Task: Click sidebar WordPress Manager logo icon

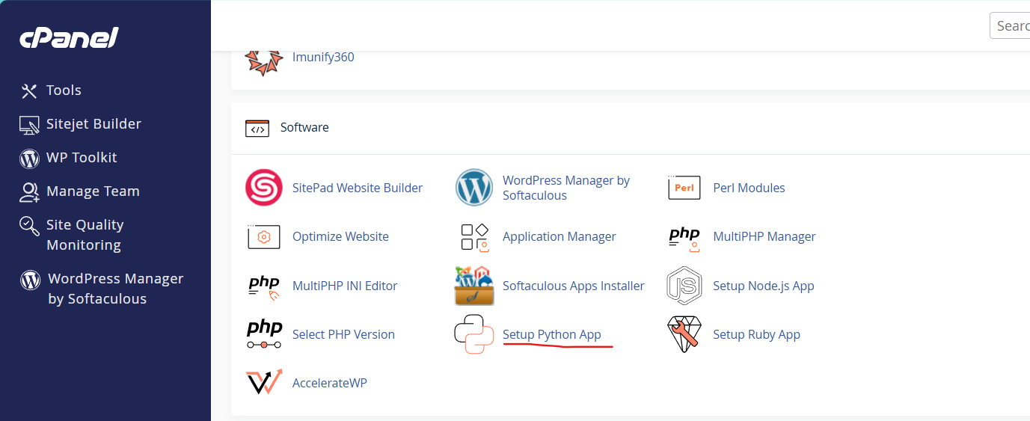Action: point(30,280)
